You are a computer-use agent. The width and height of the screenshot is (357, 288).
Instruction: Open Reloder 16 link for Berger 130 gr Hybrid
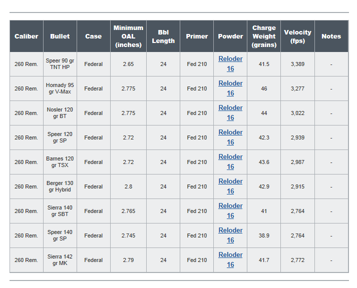[x=230, y=186]
